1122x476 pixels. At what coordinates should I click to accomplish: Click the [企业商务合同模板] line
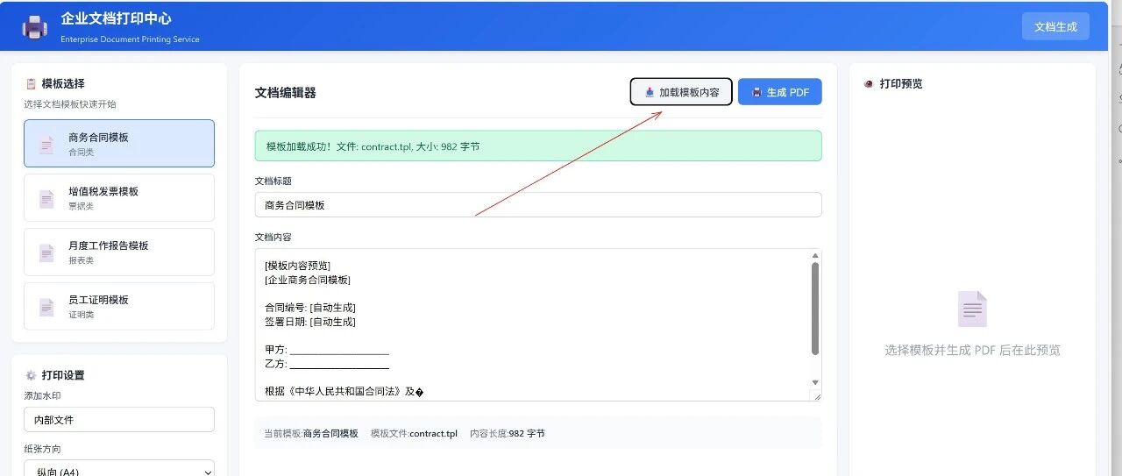308,280
